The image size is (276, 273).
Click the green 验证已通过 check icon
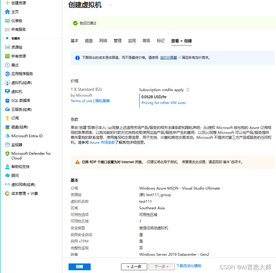pos(75,23)
